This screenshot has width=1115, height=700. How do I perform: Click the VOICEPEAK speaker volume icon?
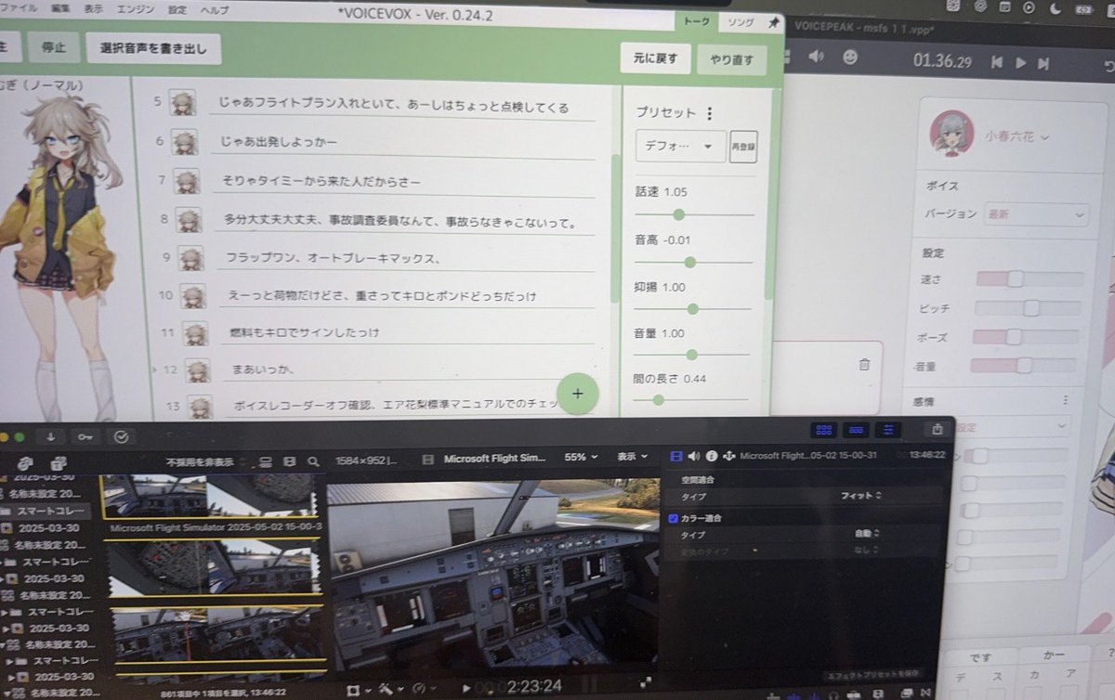(816, 56)
